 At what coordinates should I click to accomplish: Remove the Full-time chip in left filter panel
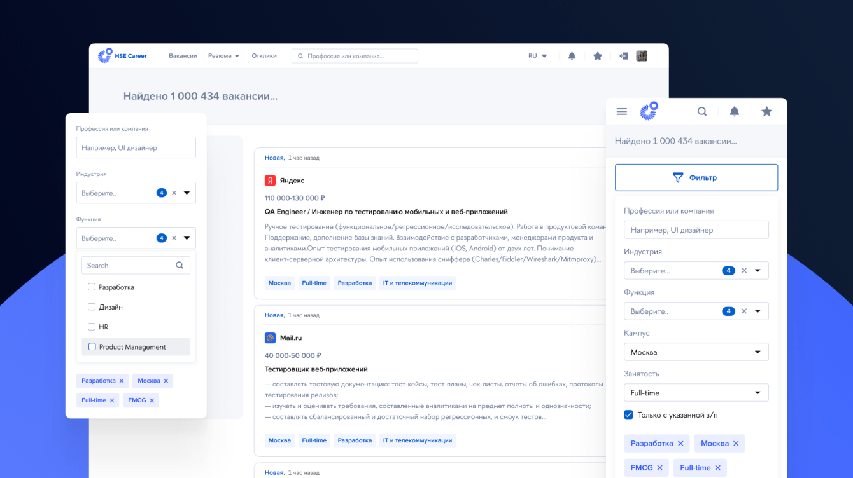tap(112, 400)
